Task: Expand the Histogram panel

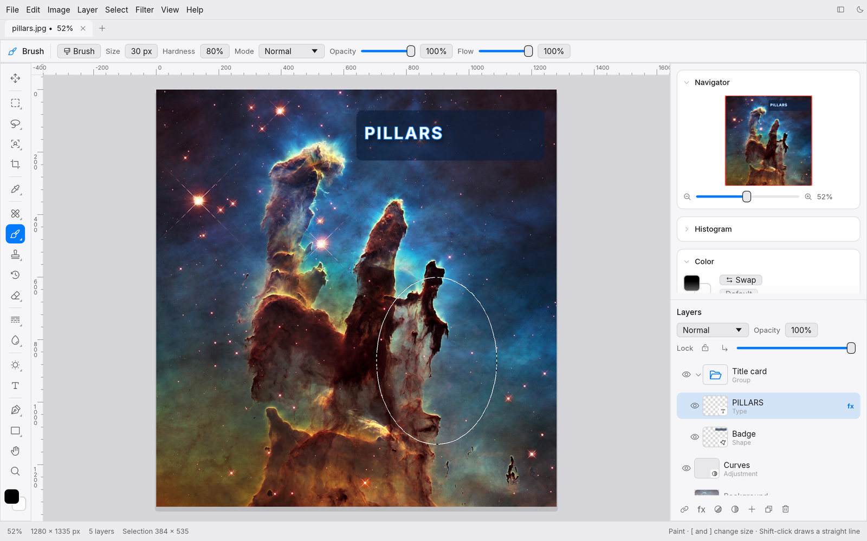Action: click(687, 229)
